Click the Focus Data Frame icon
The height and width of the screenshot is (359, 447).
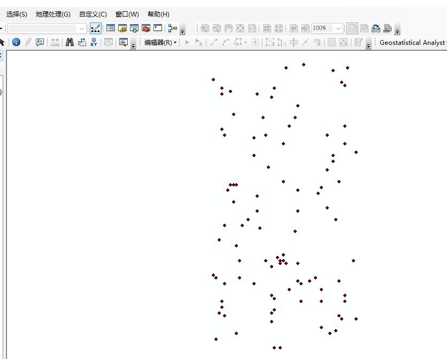364,28
